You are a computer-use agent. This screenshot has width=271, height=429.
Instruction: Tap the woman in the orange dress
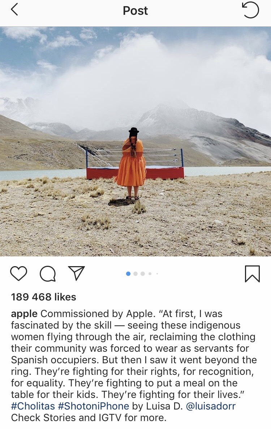coord(132,163)
